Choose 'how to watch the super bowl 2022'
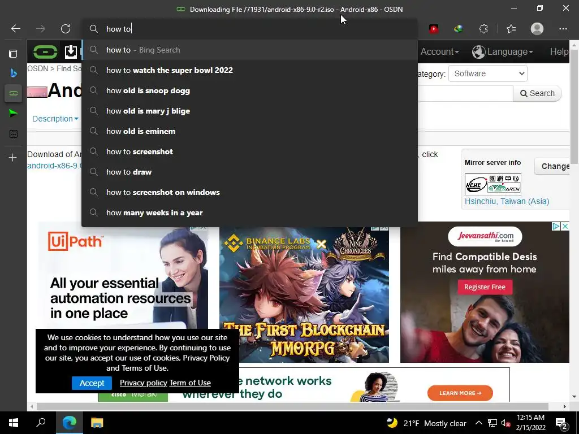 [x=249, y=70]
